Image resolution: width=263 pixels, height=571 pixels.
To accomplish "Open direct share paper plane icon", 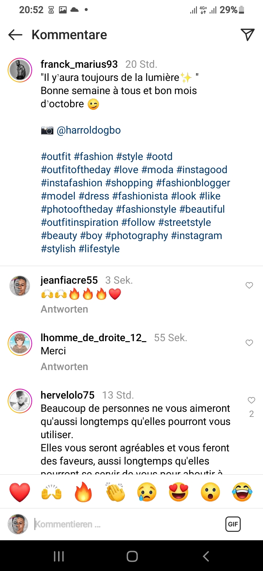I will tap(247, 35).
